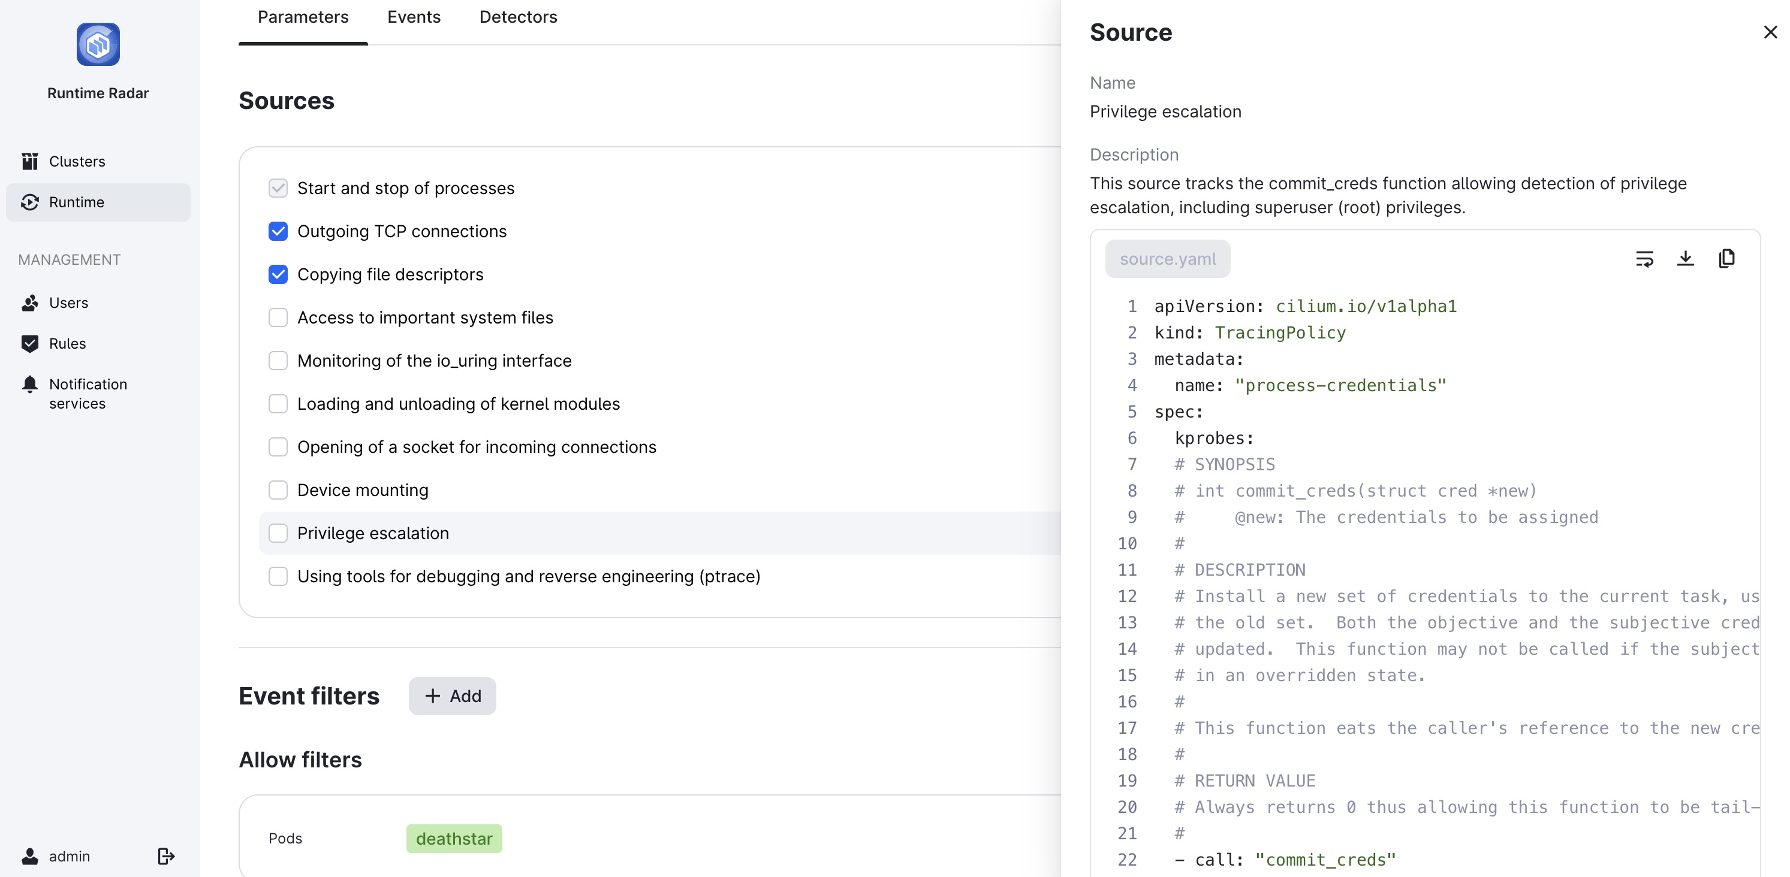1790x877 pixels.
Task: Enable the Privilege escalation source checkbox
Action: coord(278,533)
